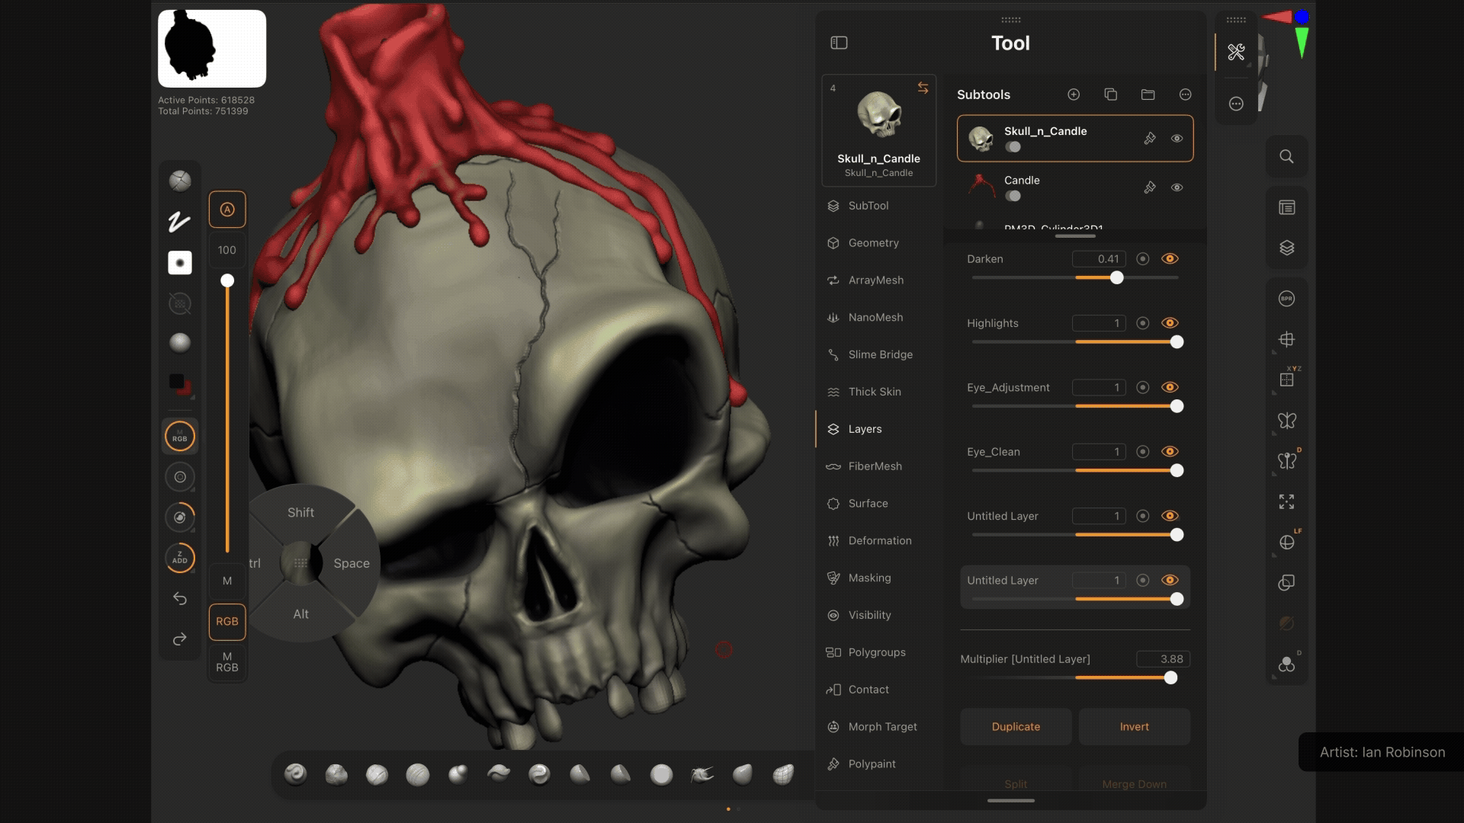The height and width of the screenshot is (823, 1464).
Task: Click the A auto button above intensity
Action: (x=227, y=210)
